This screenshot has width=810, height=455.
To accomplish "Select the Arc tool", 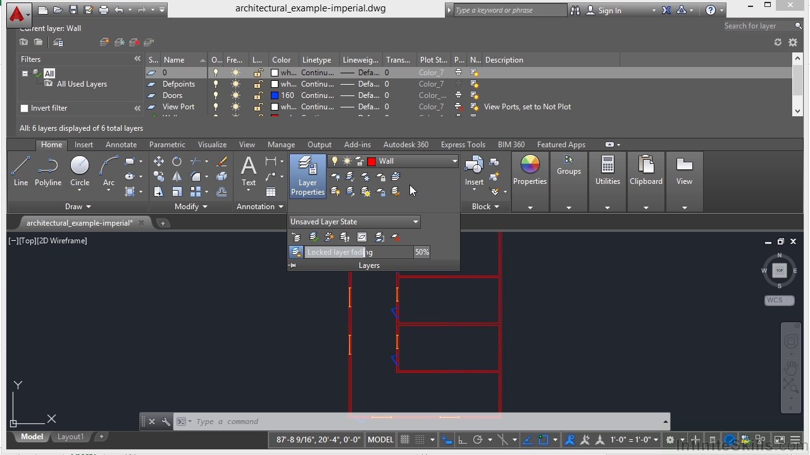I will 109,172.
